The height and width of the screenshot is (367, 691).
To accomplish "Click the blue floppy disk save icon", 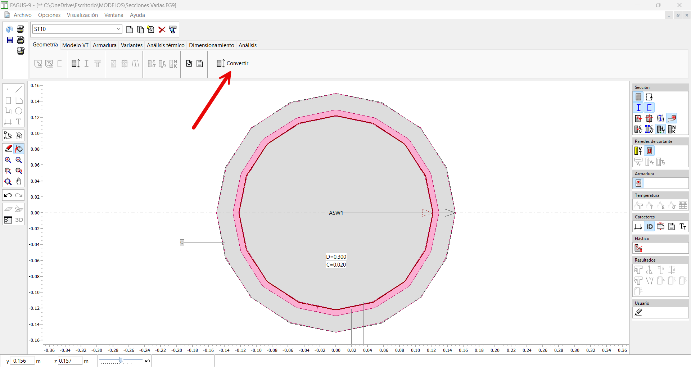I will coord(10,40).
